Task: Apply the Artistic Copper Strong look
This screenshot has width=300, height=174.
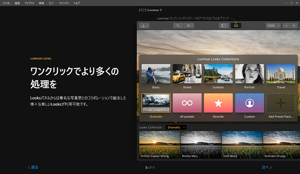Action: [159, 145]
